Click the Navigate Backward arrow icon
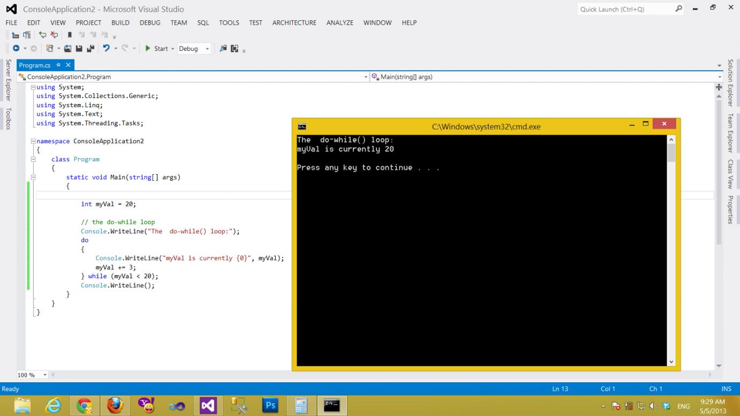 (16, 48)
